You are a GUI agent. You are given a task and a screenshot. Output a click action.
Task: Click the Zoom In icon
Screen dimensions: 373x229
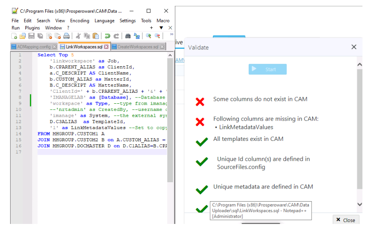(x=148, y=36)
